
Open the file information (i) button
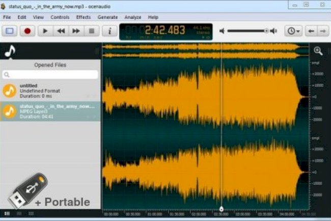pyautogui.click(x=109, y=31)
